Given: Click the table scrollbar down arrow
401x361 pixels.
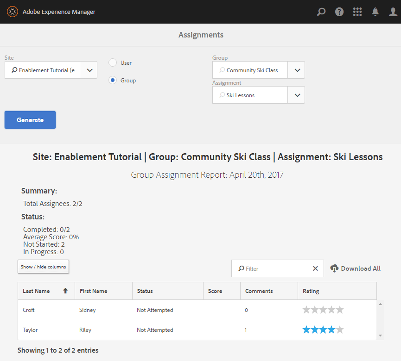Looking at the screenshot, I should pos(381,336).
